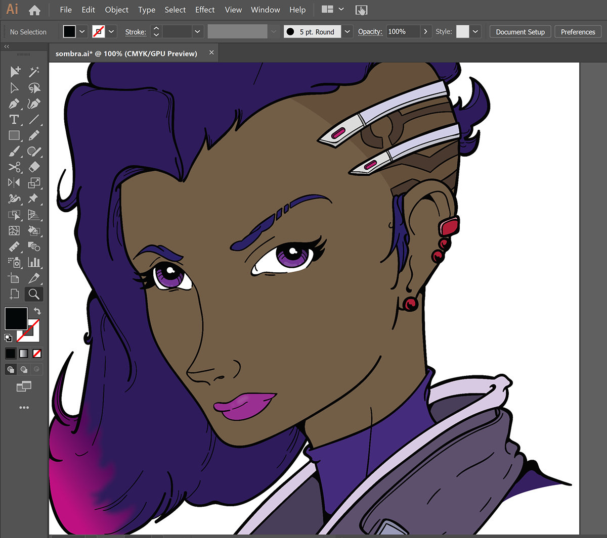This screenshot has width=607, height=538.
Task: Open Edit Toolbar three dots
Action: tap(24, 407)
